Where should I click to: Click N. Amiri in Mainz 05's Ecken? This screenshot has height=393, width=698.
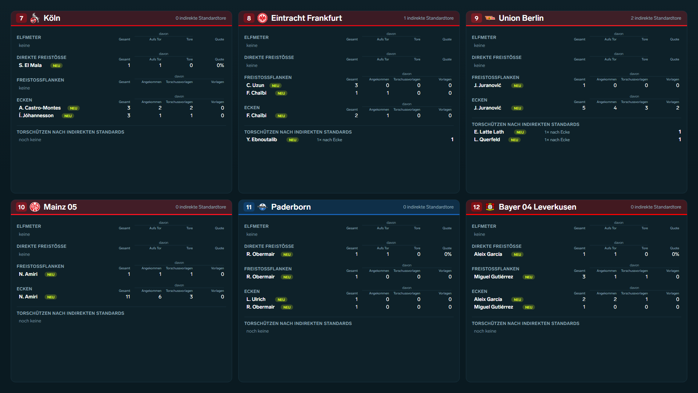point(28,297)
